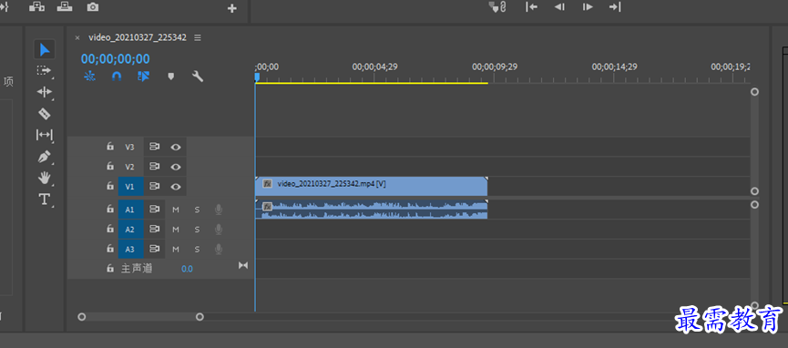Screen dimensions: 788x348
Task: Toggle track lock on V1
Action: coord(110,186)
